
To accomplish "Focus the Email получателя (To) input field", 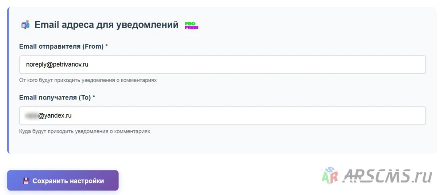I will [223, 116].
